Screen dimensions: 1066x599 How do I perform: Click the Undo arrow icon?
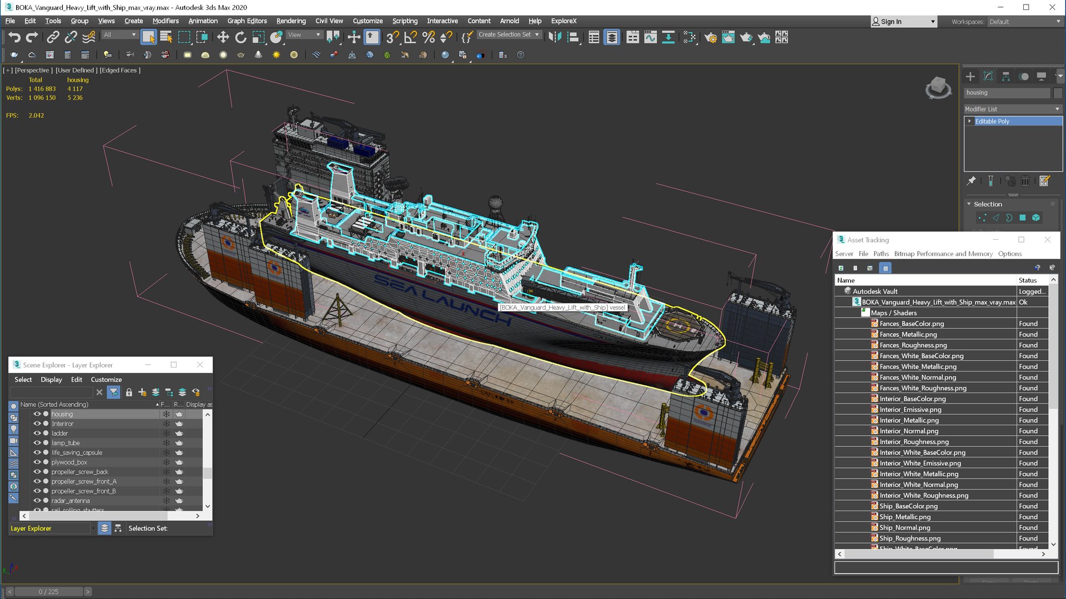[x=14, y=37]
